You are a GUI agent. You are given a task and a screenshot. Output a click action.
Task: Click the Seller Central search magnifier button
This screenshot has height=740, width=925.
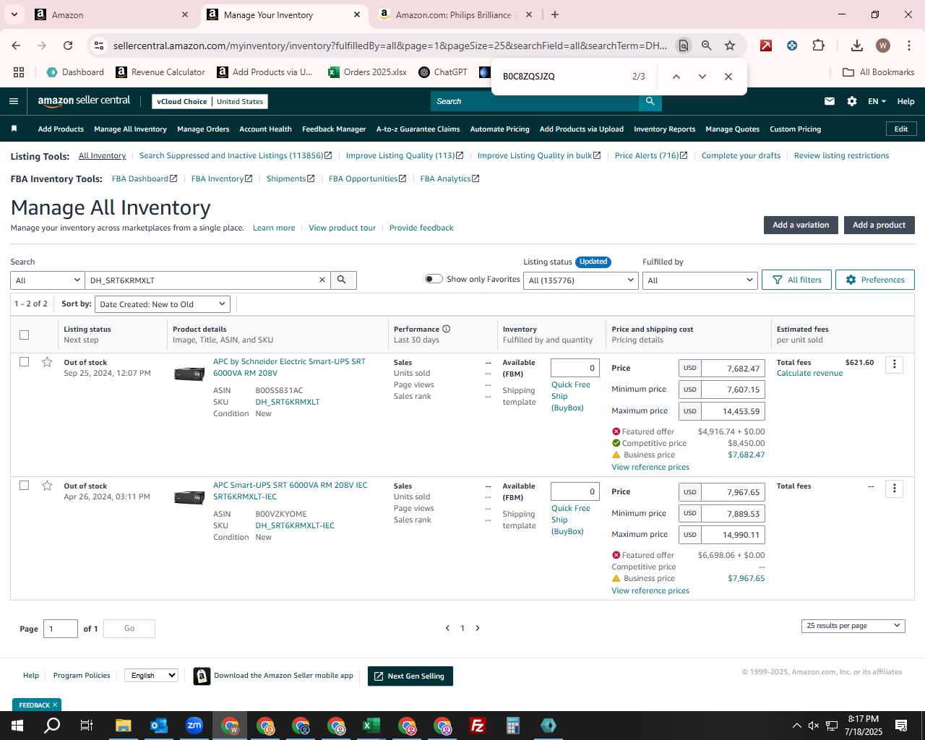click(650, 101)
